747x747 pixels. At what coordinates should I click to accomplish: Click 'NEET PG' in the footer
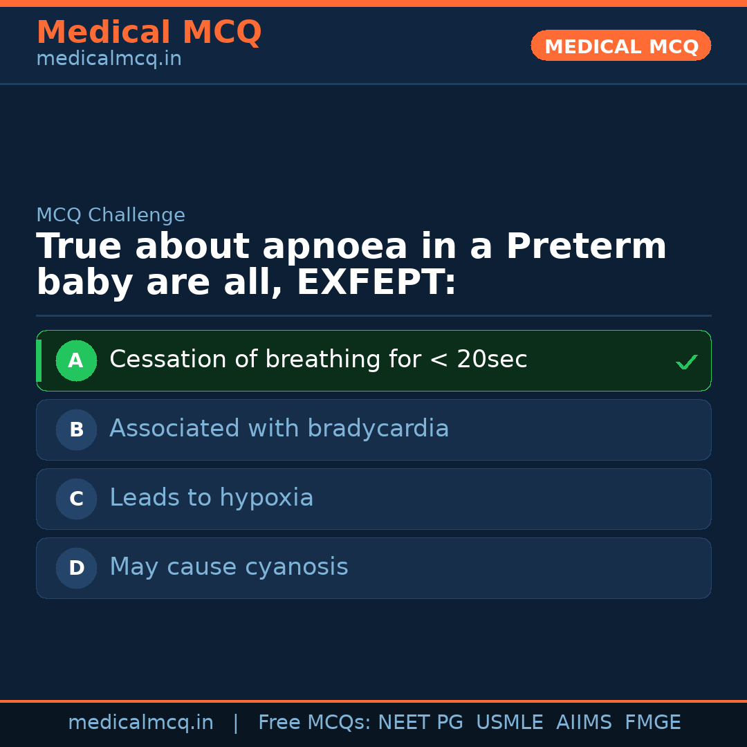click(421, 723)
